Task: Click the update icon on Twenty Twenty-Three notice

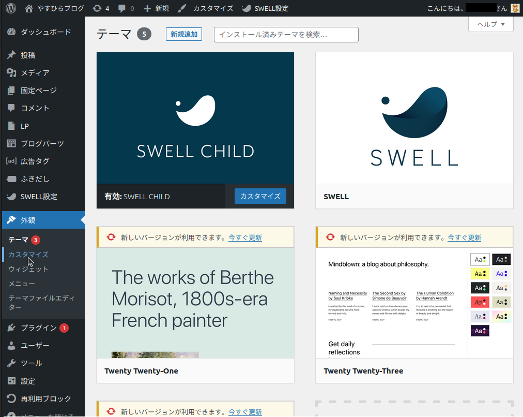Action: 330,237
